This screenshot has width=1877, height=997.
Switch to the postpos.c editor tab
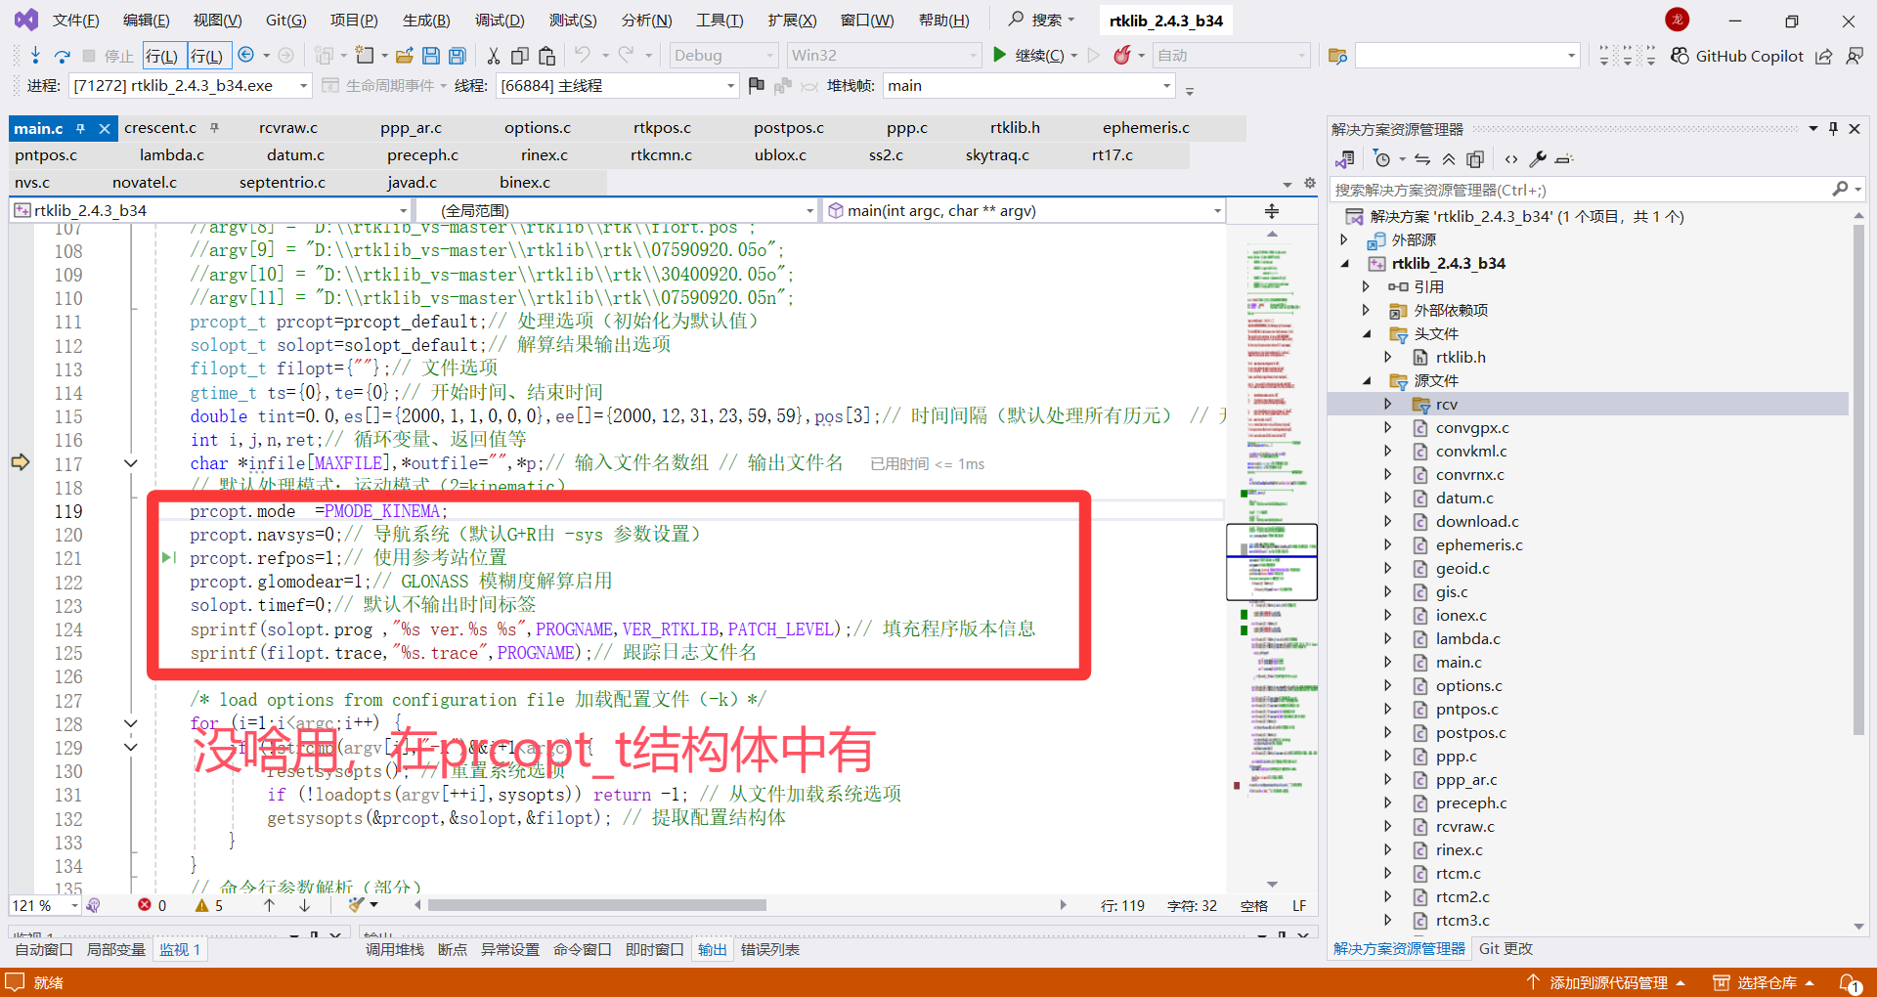pos(789,128)
